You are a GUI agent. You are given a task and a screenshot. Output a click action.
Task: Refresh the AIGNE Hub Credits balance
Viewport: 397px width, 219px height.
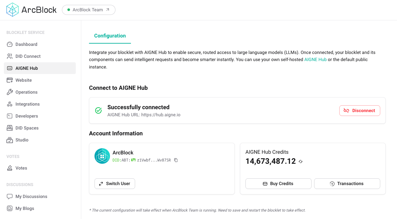point(301,162)
